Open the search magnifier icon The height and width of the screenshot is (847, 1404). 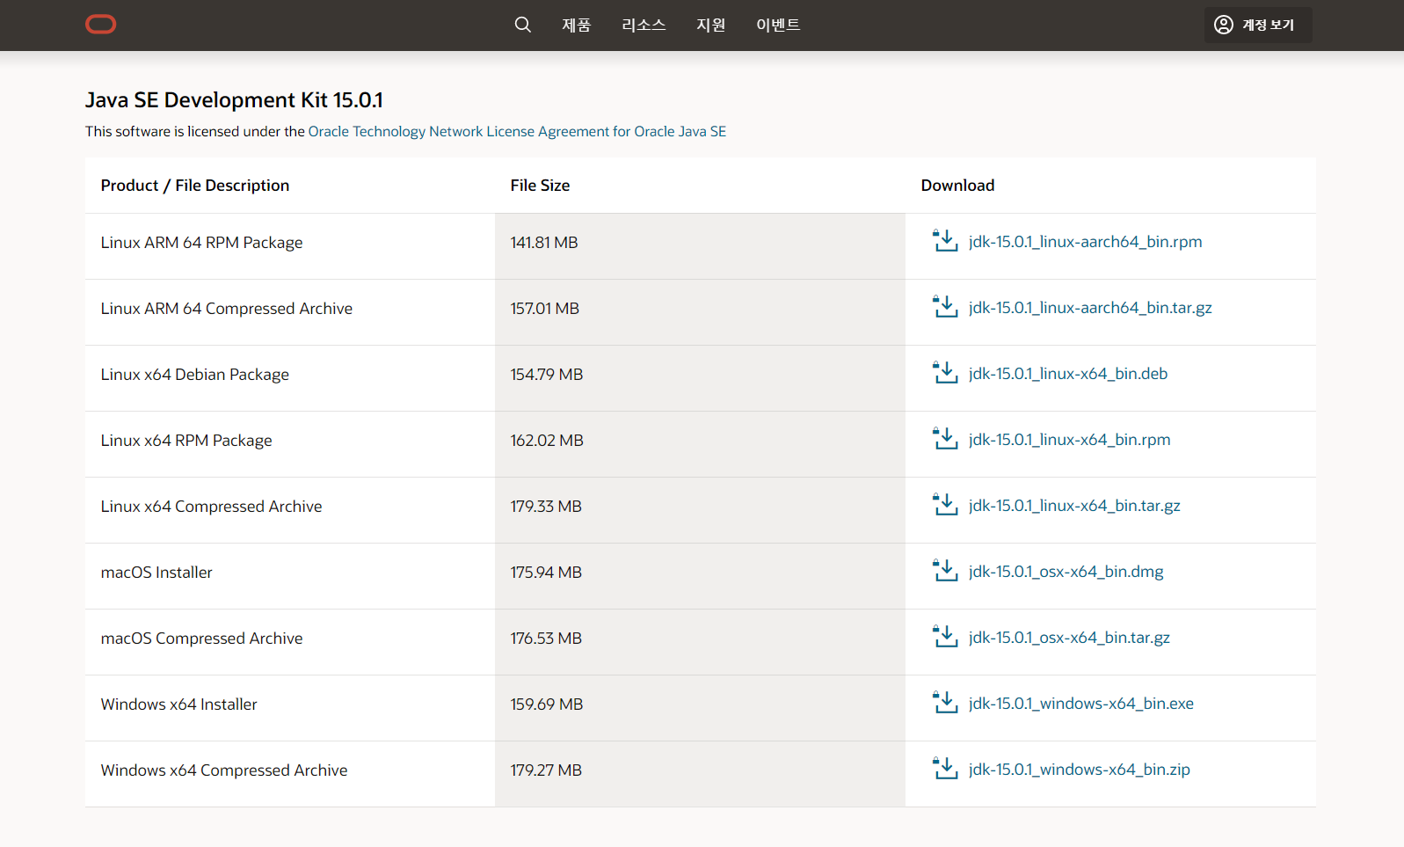(x=522, y=25)
